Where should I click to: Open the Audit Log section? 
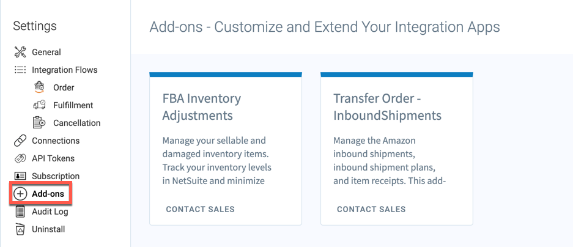pyautogui.click(x=50, y=212)
